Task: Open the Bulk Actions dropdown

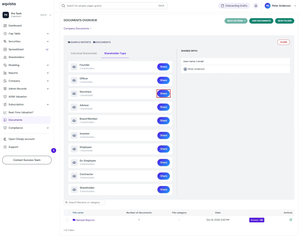Action: 236,21
